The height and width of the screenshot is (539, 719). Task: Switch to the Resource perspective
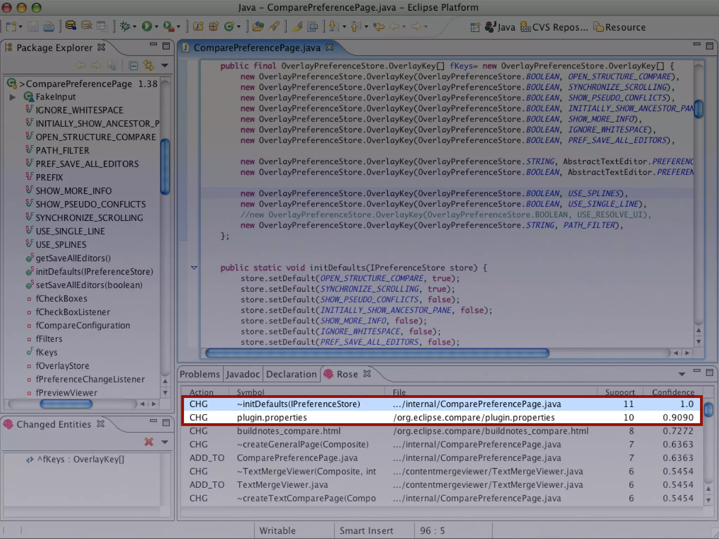click(x=620, y=27)
